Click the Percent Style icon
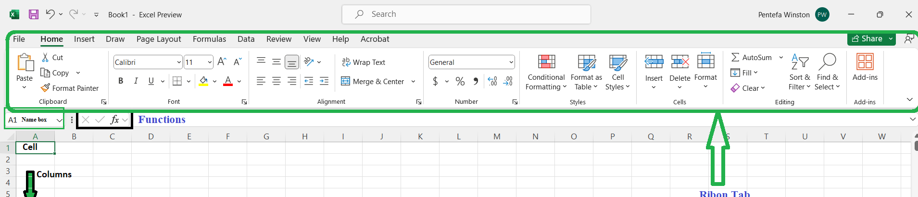The width and height of the screenshot is (918, 197). coord(460,81)
